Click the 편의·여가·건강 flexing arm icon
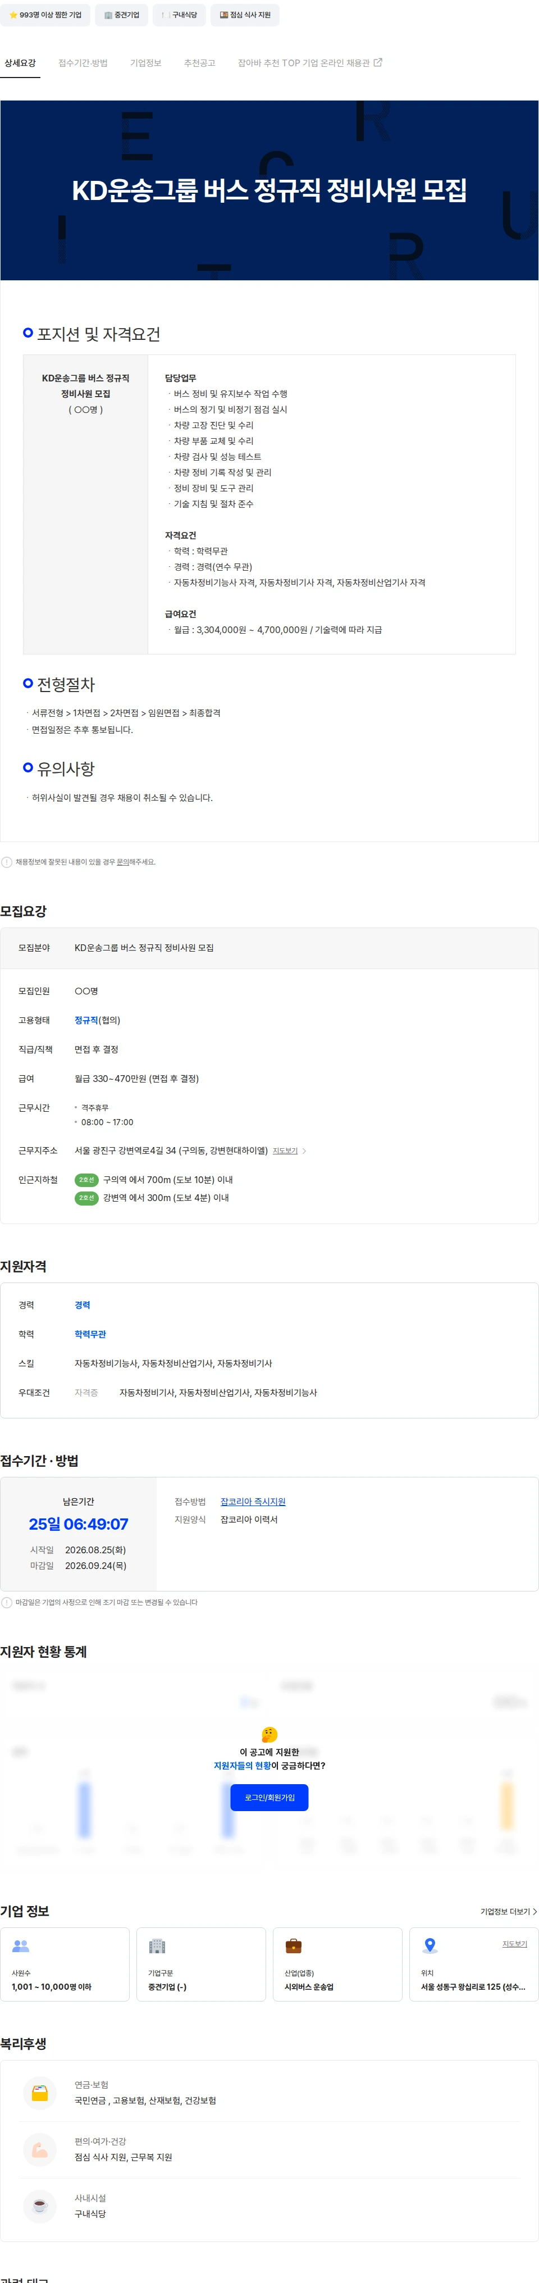539x2283 pixels. pos(40,2149)
